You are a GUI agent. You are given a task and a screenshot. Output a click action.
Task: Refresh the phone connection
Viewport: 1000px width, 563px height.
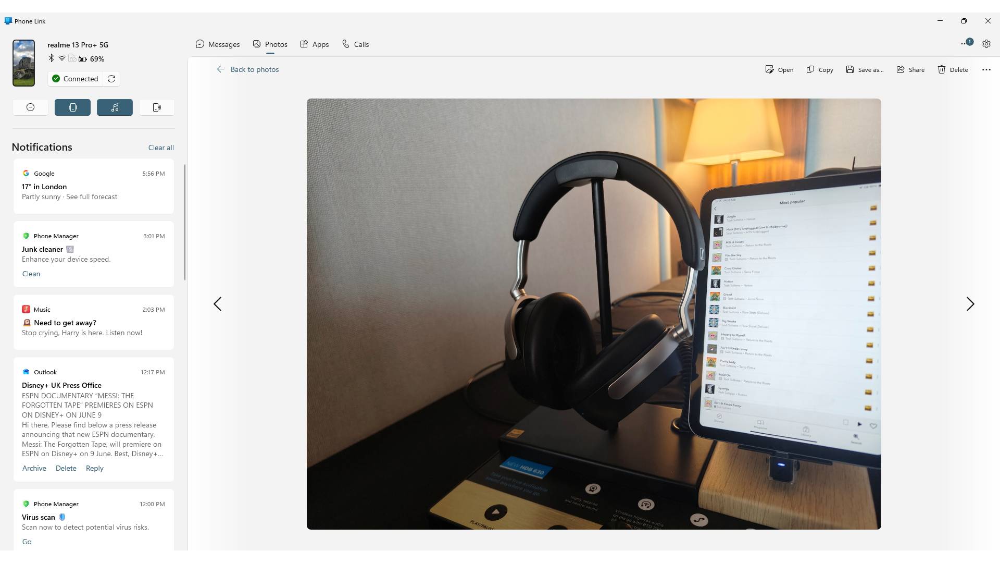(x=111, y=79)
